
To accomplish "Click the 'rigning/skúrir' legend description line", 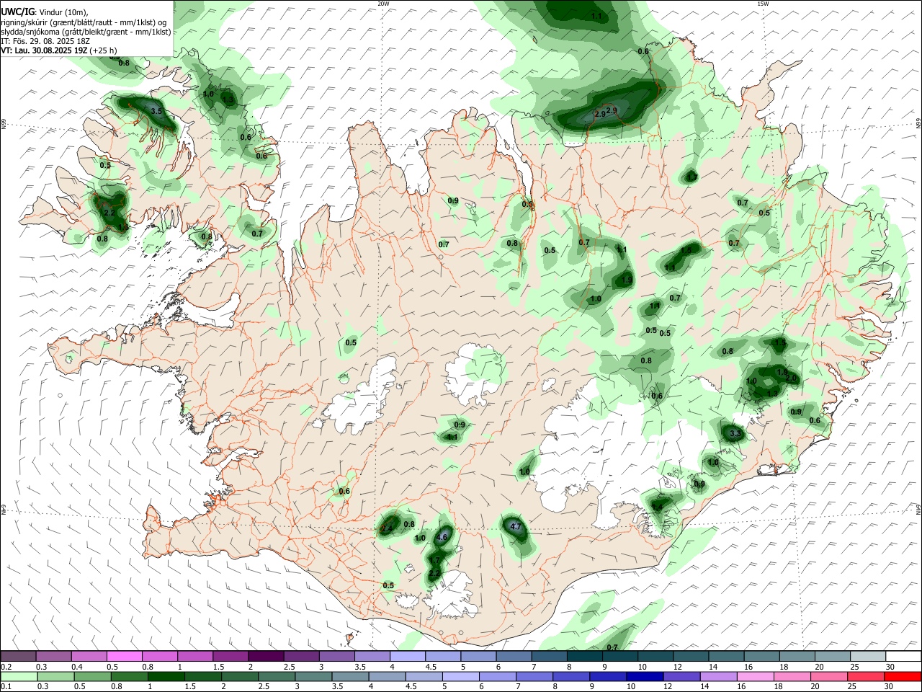I will (83, 22).
